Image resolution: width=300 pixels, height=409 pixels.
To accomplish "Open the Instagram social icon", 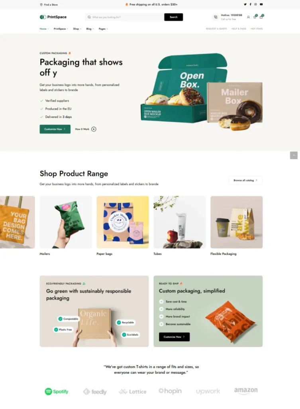I will pyautogui.click(x=255, y=4).
